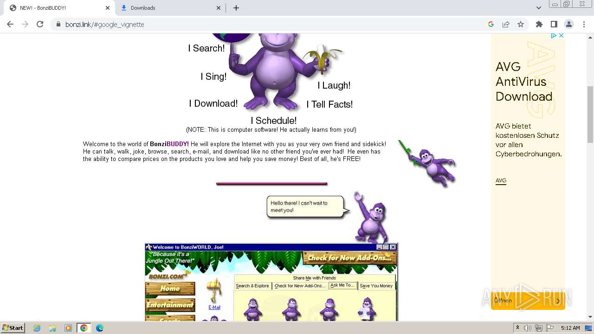The image size is (594, 334).
Task: Click the BONZI.COM logo
Action: (x=169, y=276)
